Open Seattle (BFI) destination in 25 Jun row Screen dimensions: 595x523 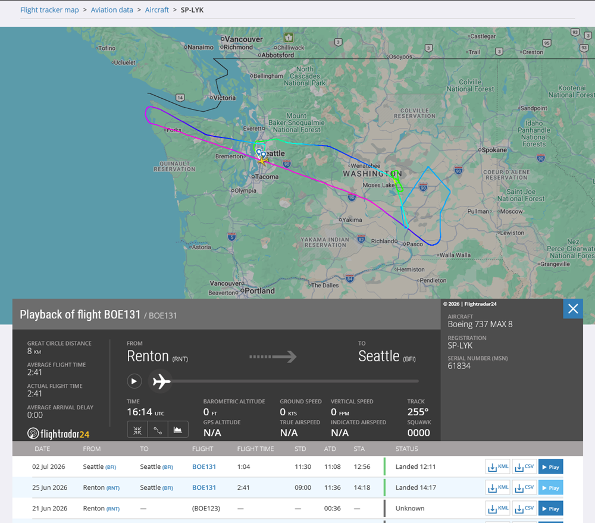click(x=156, y=488)
